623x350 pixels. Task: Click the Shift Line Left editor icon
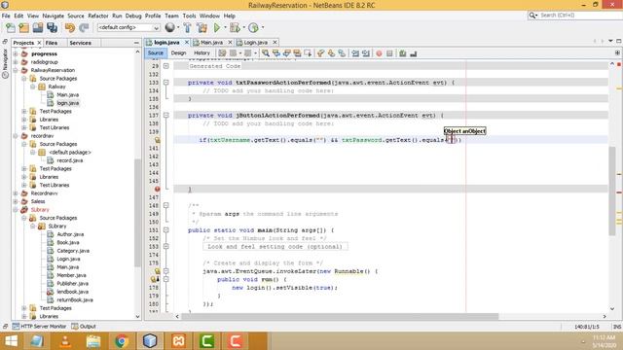pyautogui.click(x=355, y=53)
